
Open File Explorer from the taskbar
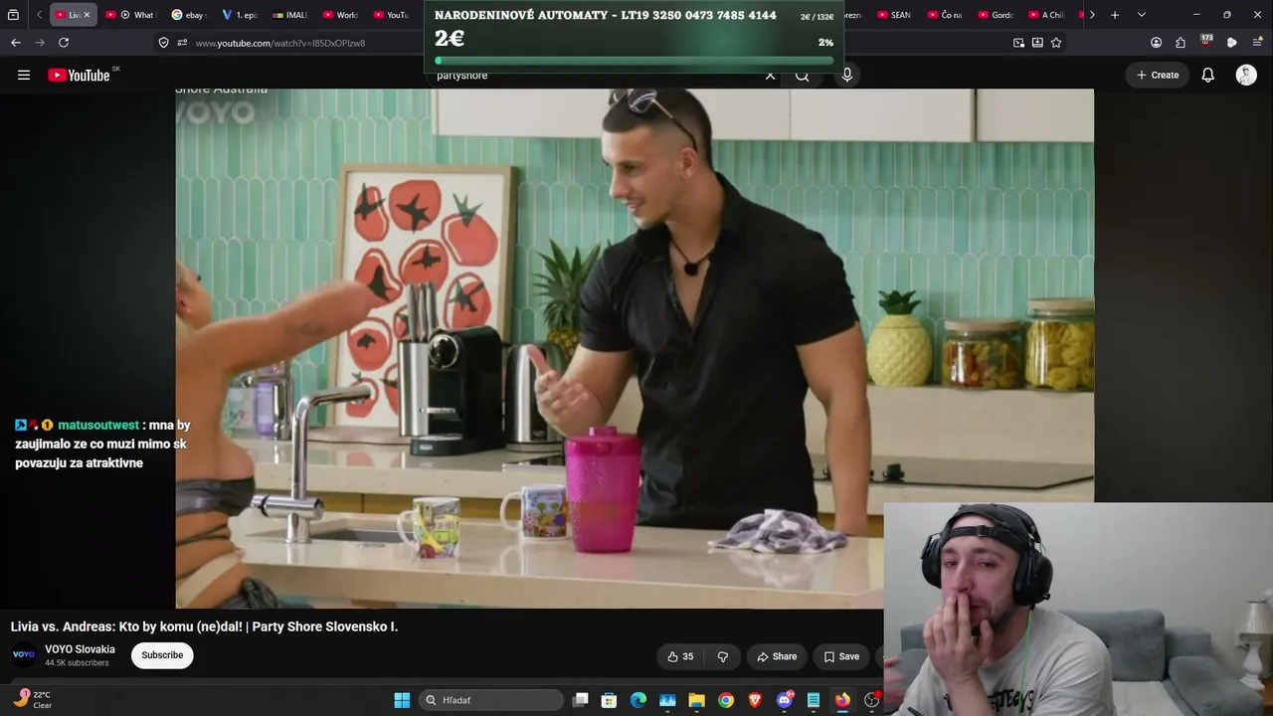pos(696,700)
